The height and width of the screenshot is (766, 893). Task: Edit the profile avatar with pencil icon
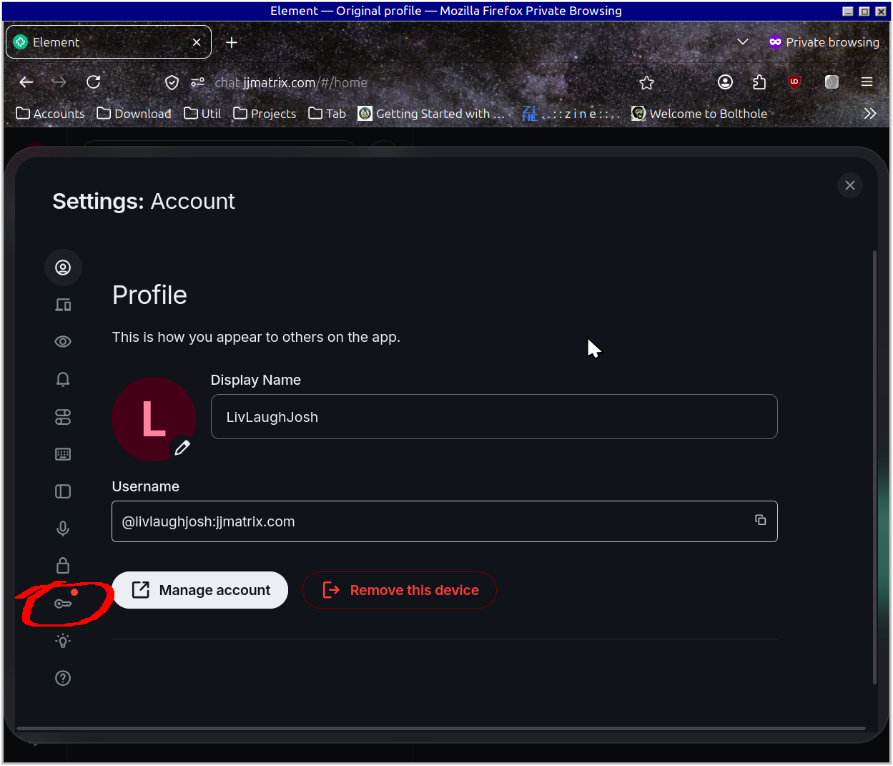[182, 448]
